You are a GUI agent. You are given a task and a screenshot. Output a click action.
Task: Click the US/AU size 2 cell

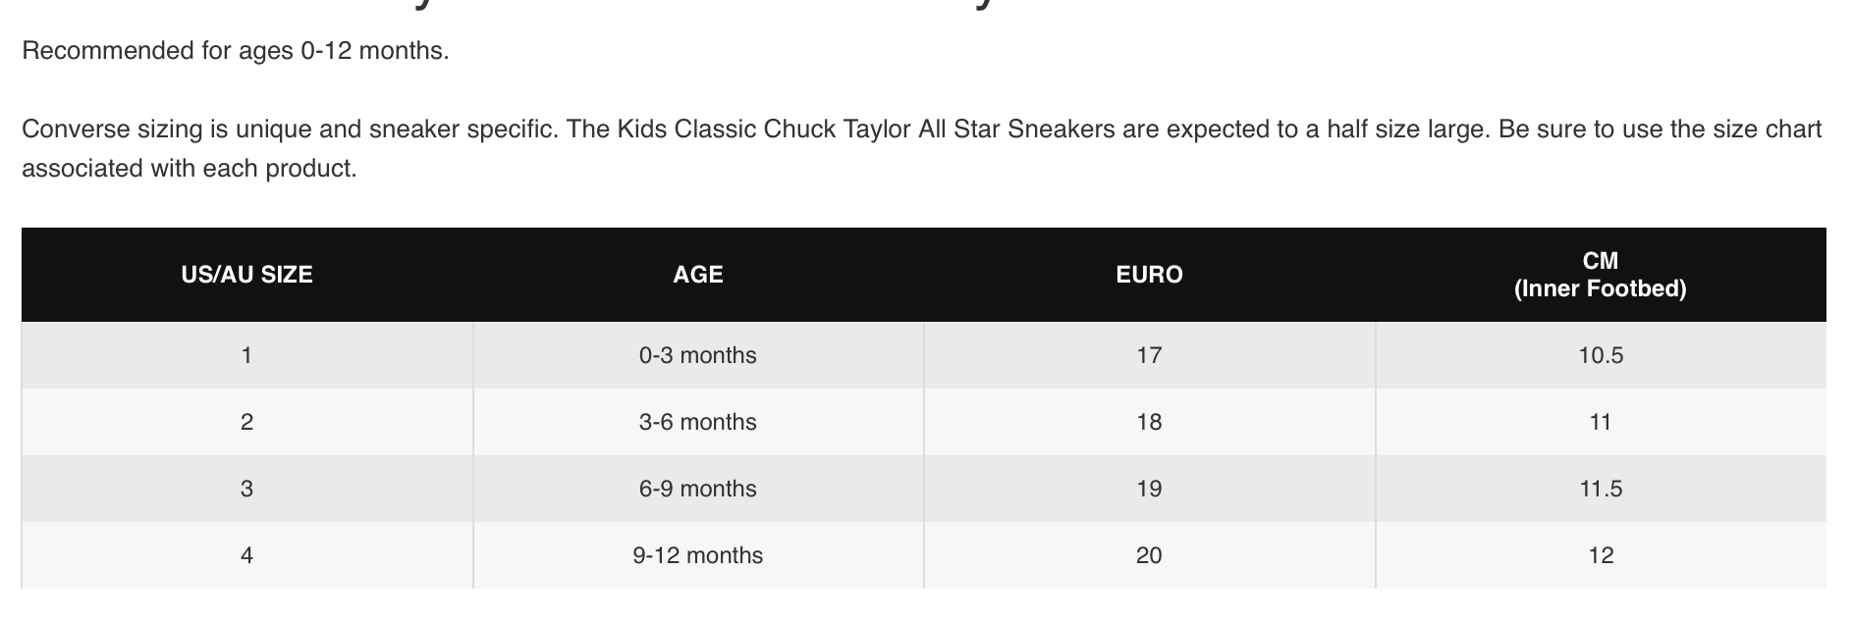246,422
